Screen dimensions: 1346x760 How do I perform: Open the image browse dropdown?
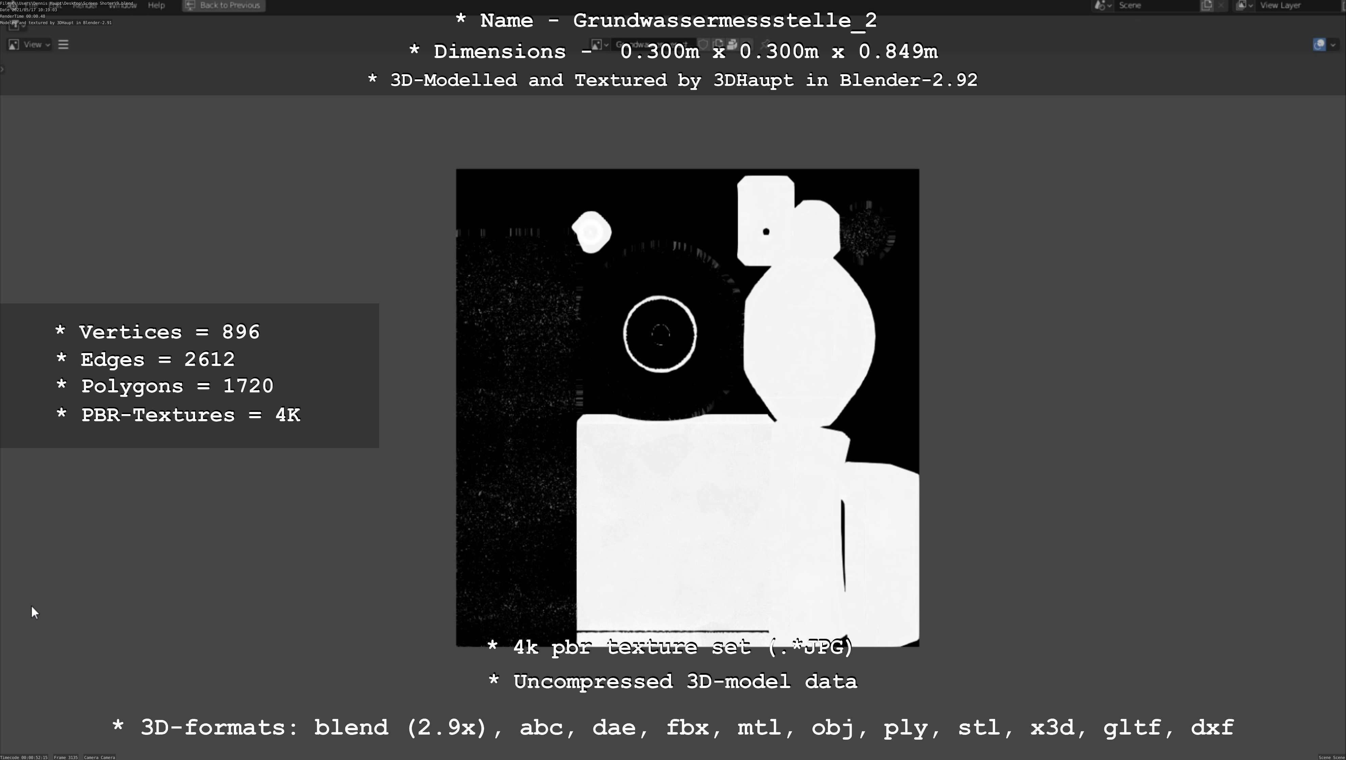tap(600, 44)
